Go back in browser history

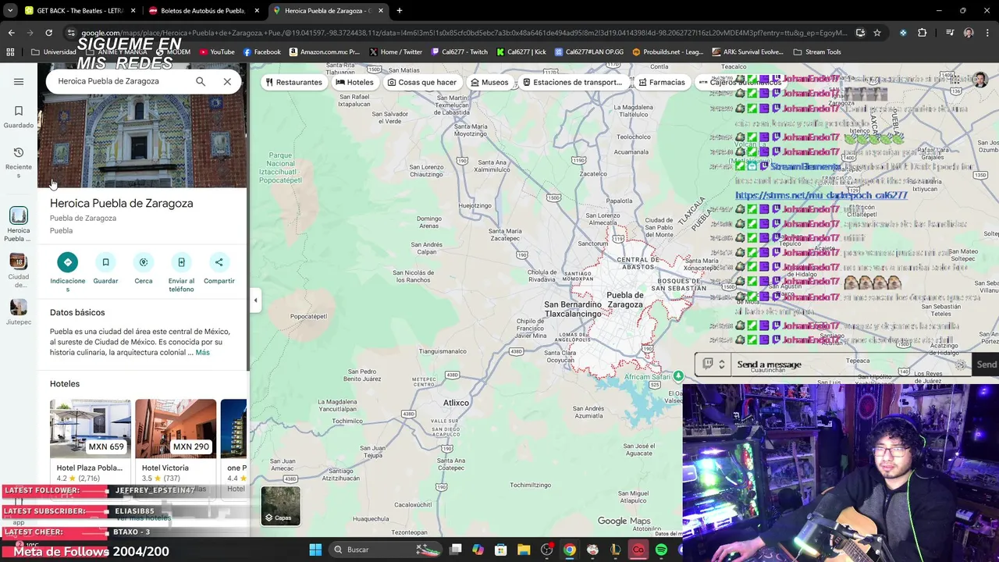pos(11,33)
